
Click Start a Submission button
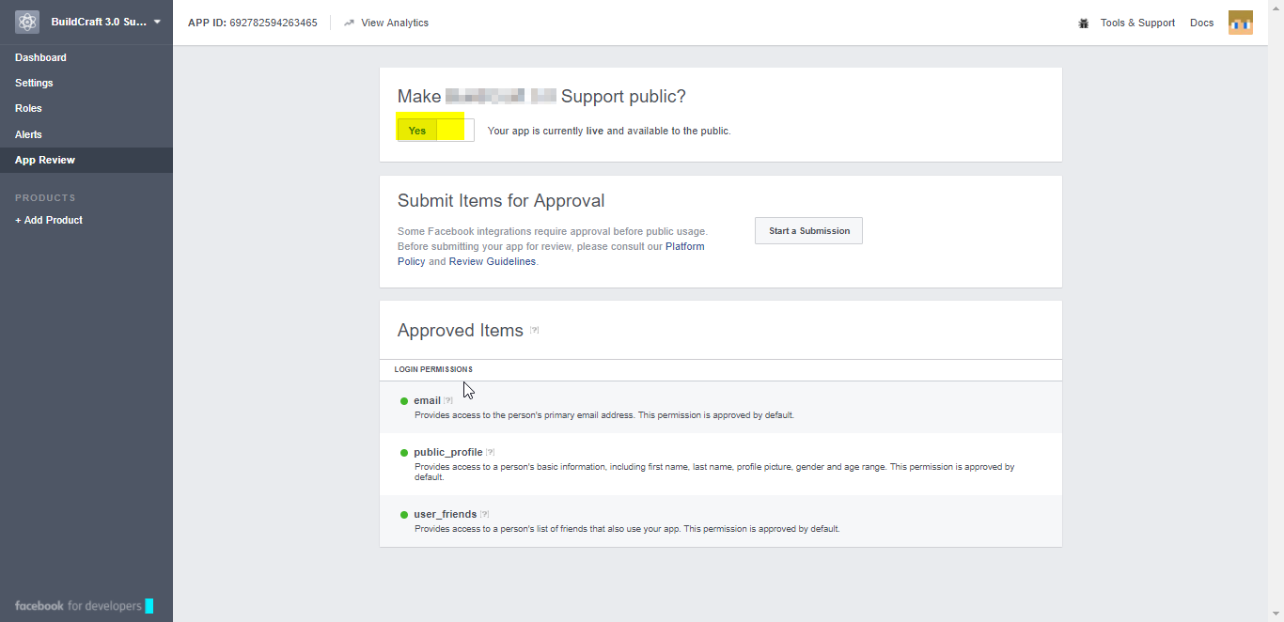click(808, 231)
